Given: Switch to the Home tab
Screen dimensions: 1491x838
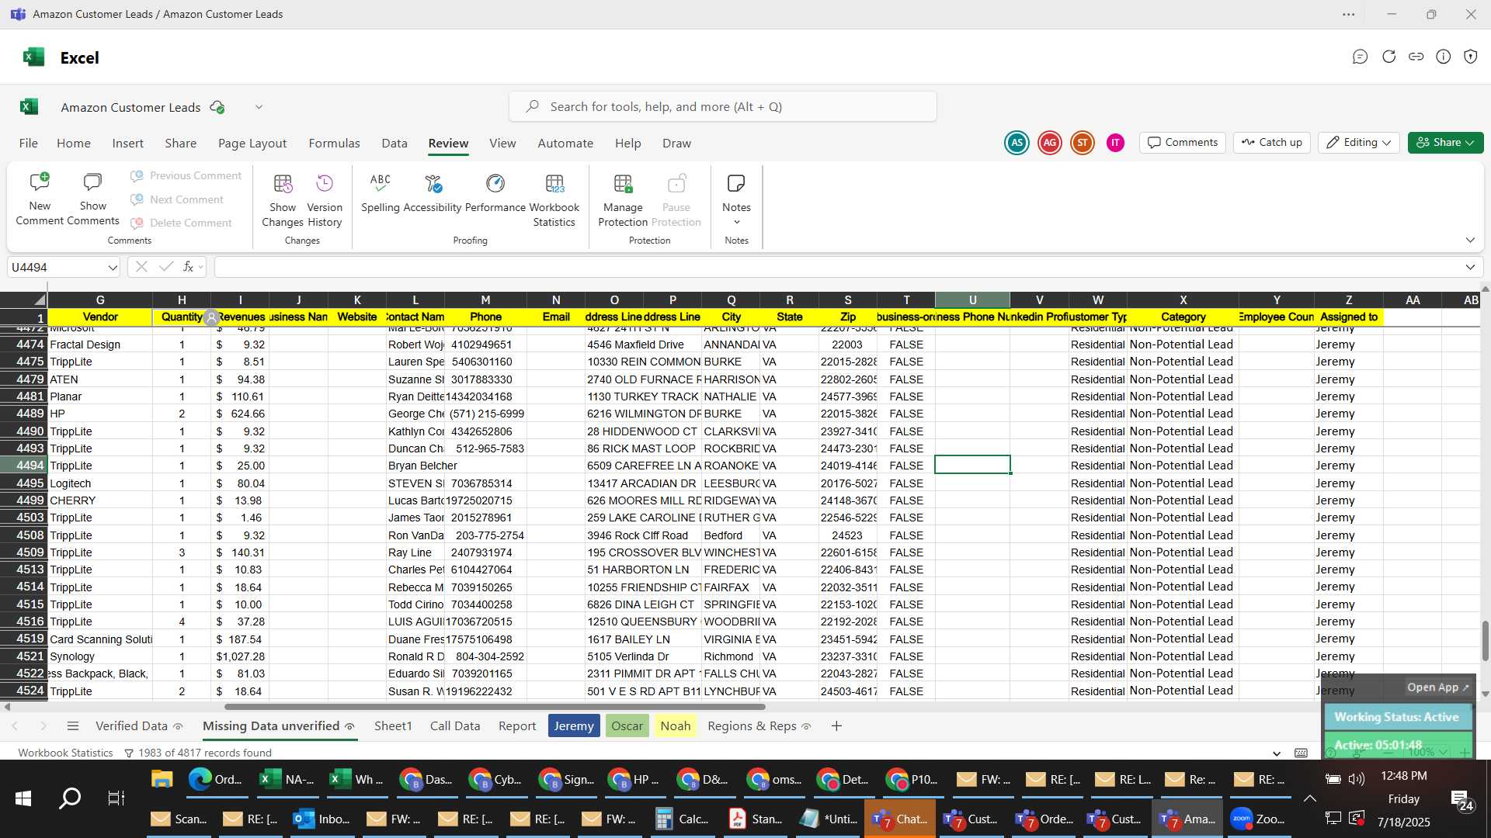Looking at the screenshot, I should tap(74, 144).
